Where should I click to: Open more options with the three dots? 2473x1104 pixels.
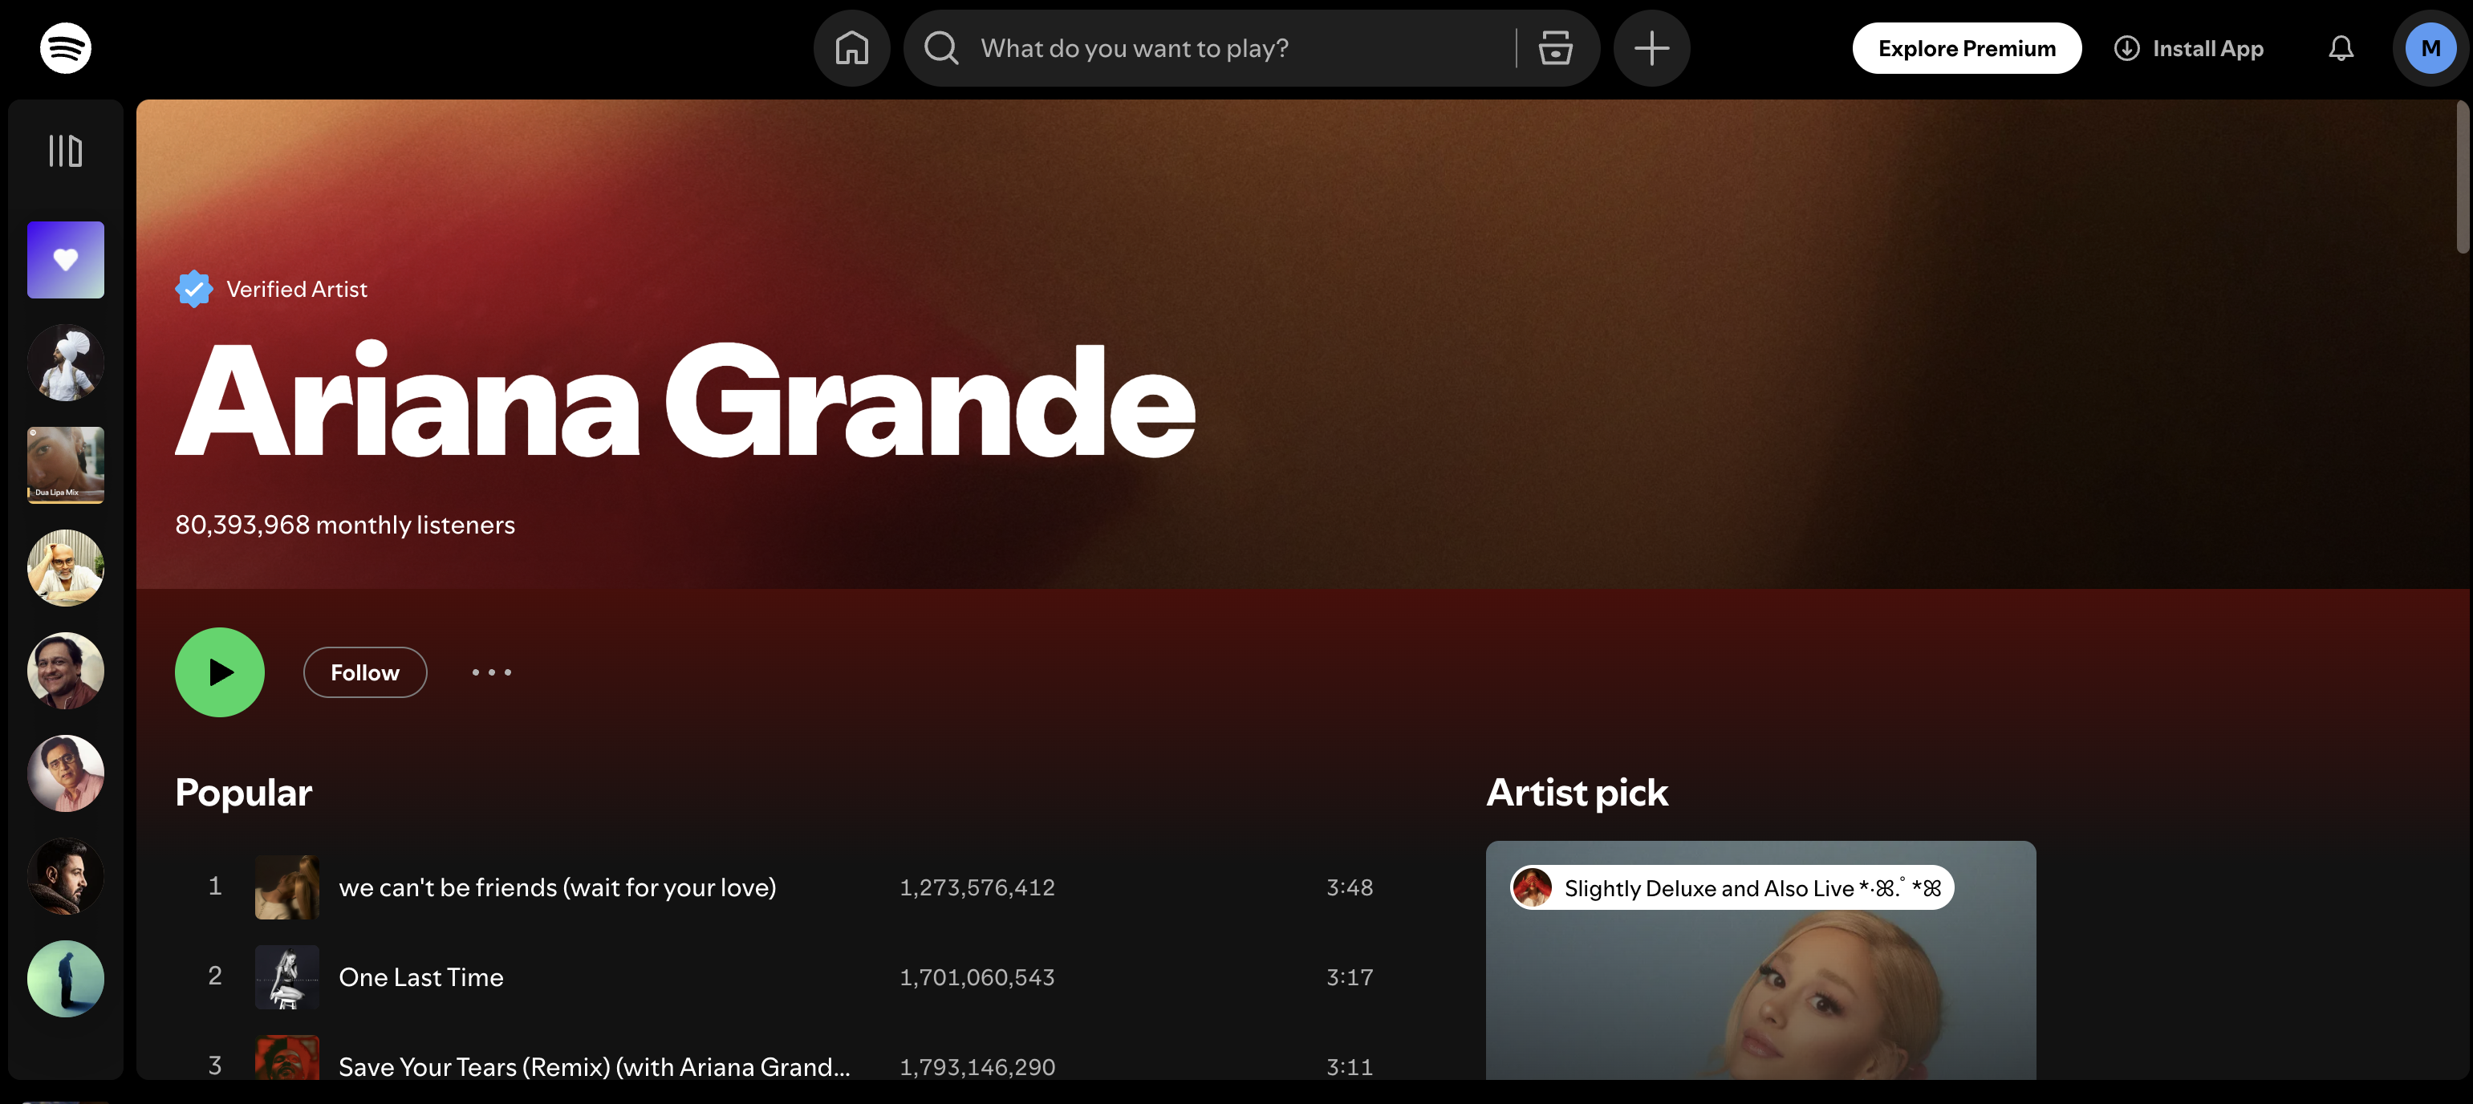[492, 672]
